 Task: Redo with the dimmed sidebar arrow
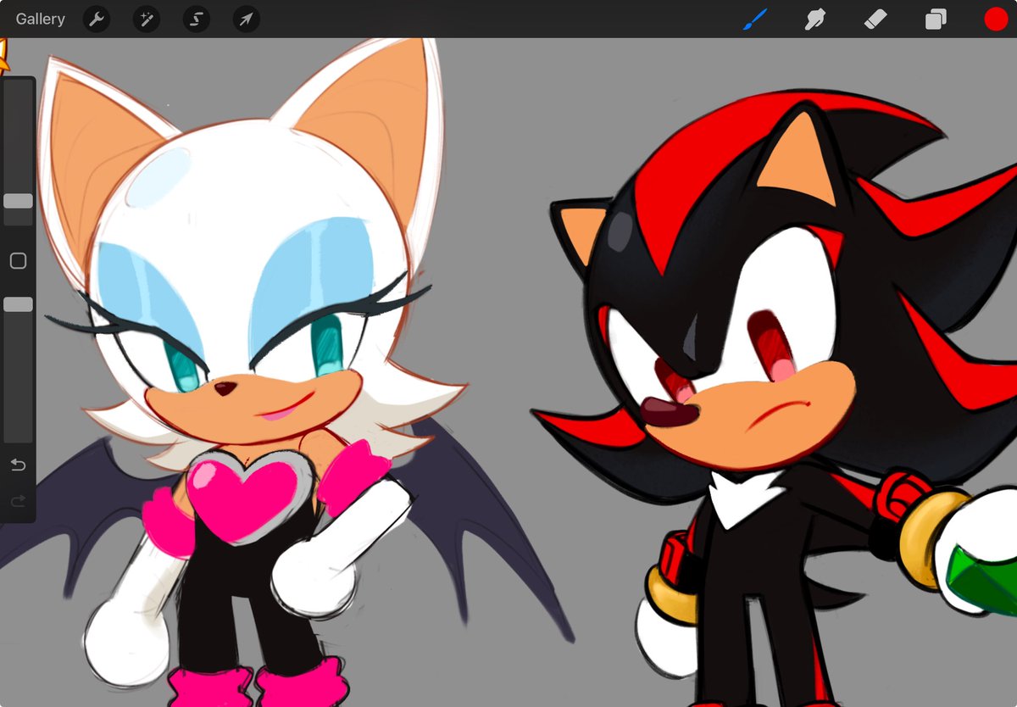(18, 502)
